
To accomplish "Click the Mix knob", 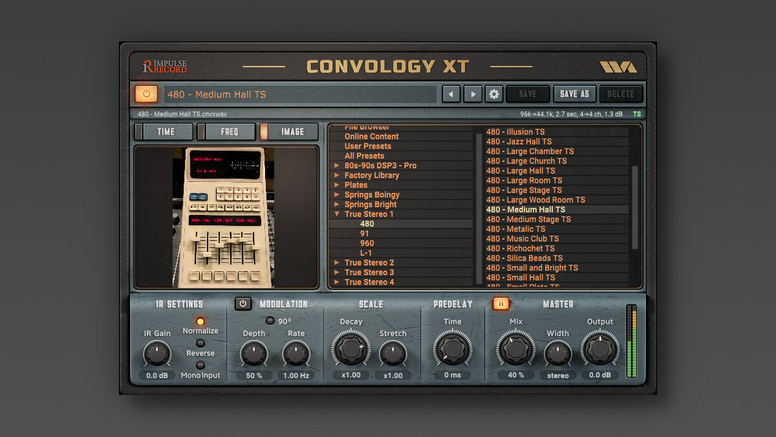I will (x=515, y=350).
